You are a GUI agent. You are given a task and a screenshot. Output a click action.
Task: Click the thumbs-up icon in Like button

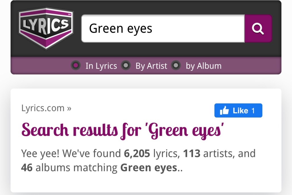pos(224,111)
